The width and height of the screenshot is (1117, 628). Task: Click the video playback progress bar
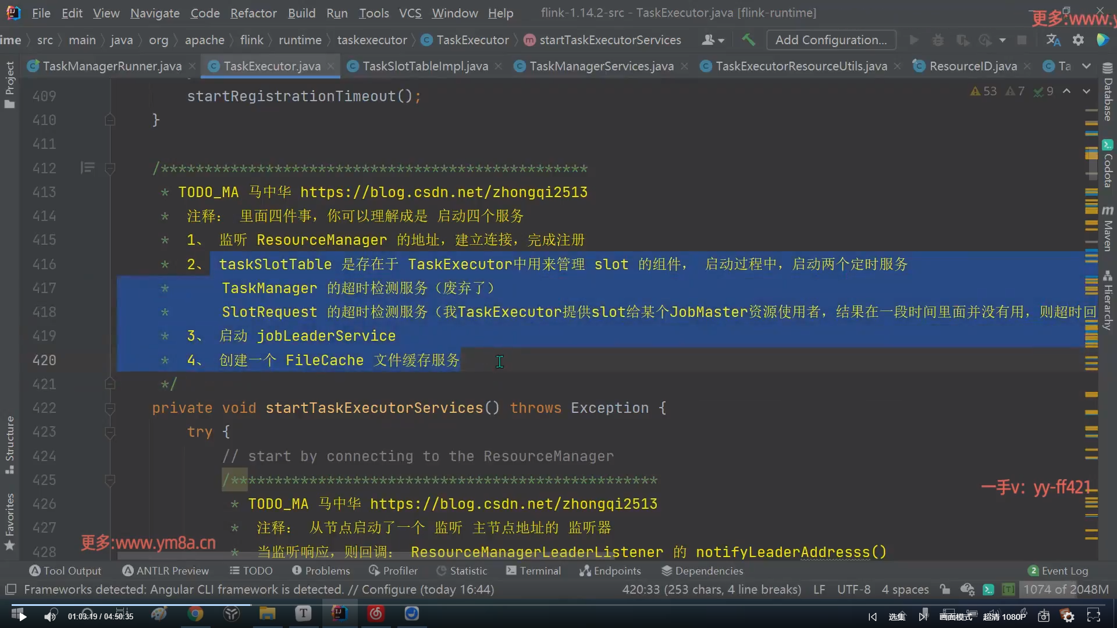[x=407, y=605]
